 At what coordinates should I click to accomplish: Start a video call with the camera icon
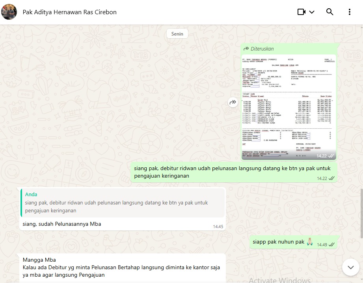click(302, 12)
